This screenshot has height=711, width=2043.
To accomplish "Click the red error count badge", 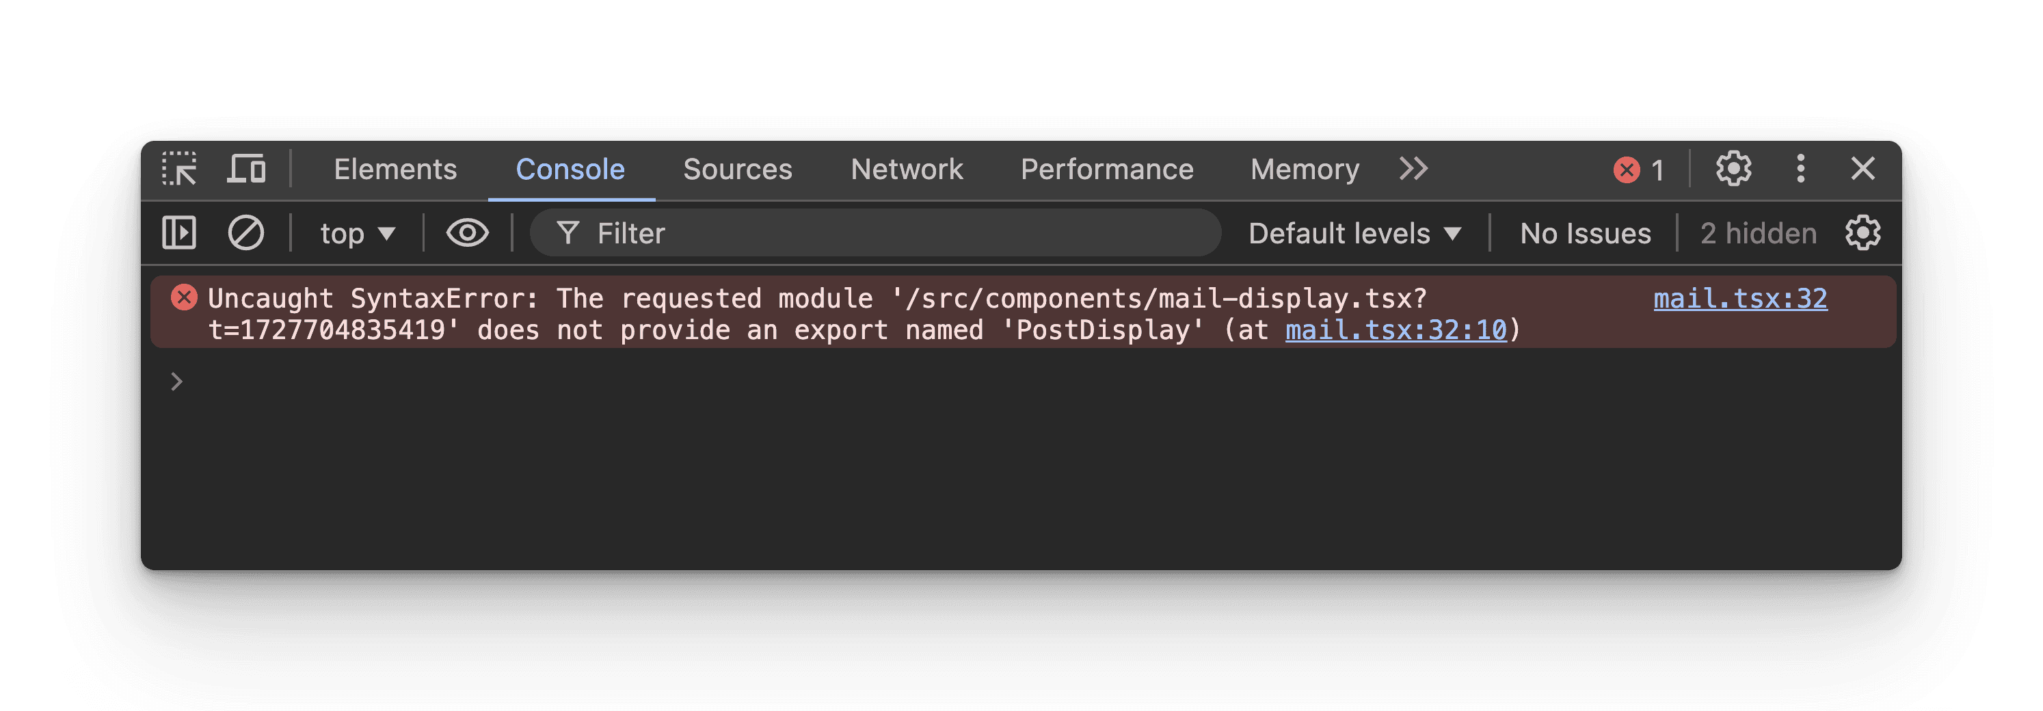I will pos(1638,170).
